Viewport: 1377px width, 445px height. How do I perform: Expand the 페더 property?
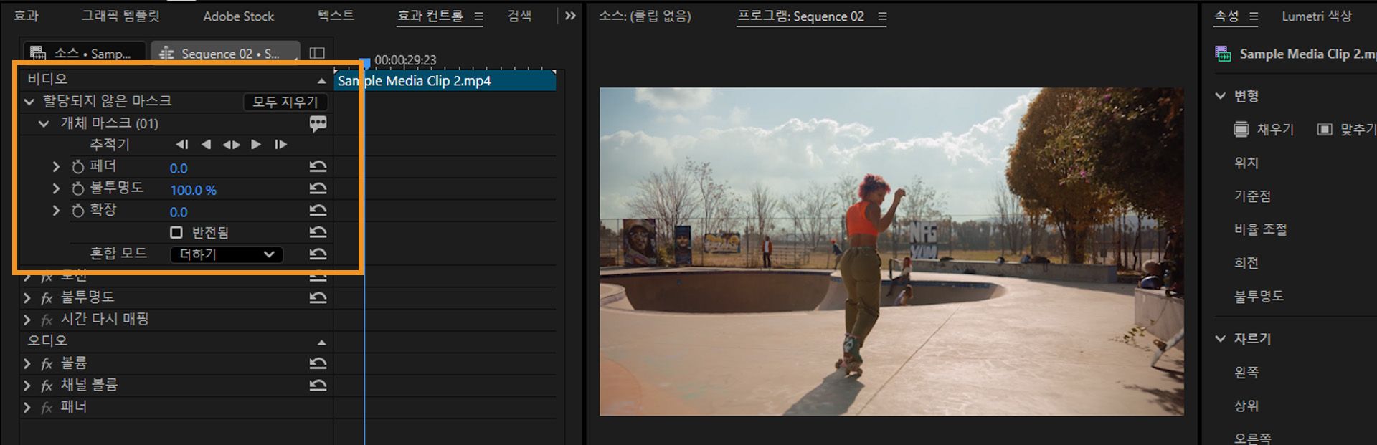(56, 167)
